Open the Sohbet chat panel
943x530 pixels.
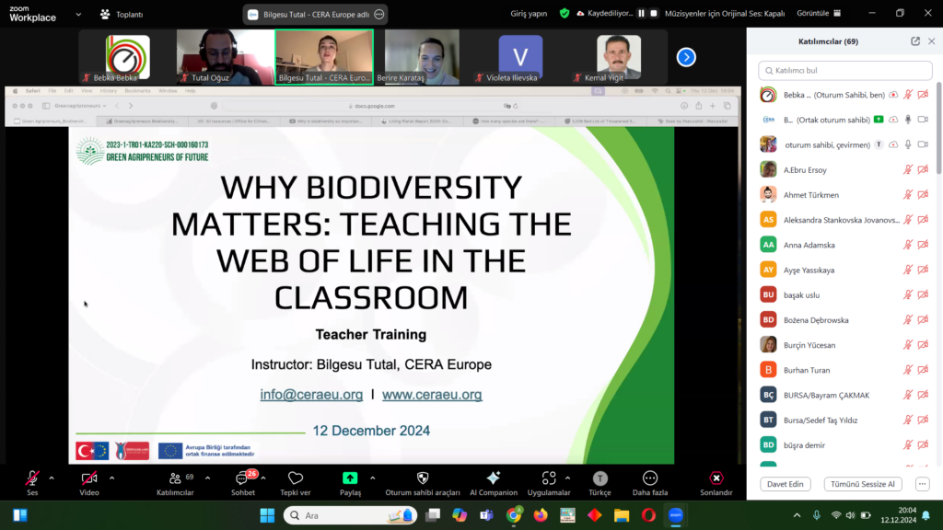[244, 479]
